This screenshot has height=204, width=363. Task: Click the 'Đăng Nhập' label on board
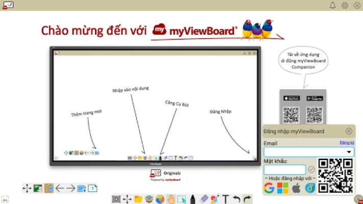221,112
